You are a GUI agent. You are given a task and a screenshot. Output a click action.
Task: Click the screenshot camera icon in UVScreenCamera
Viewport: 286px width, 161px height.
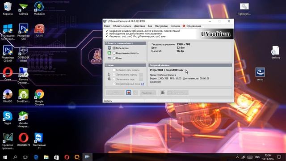[x=163, y=93]
